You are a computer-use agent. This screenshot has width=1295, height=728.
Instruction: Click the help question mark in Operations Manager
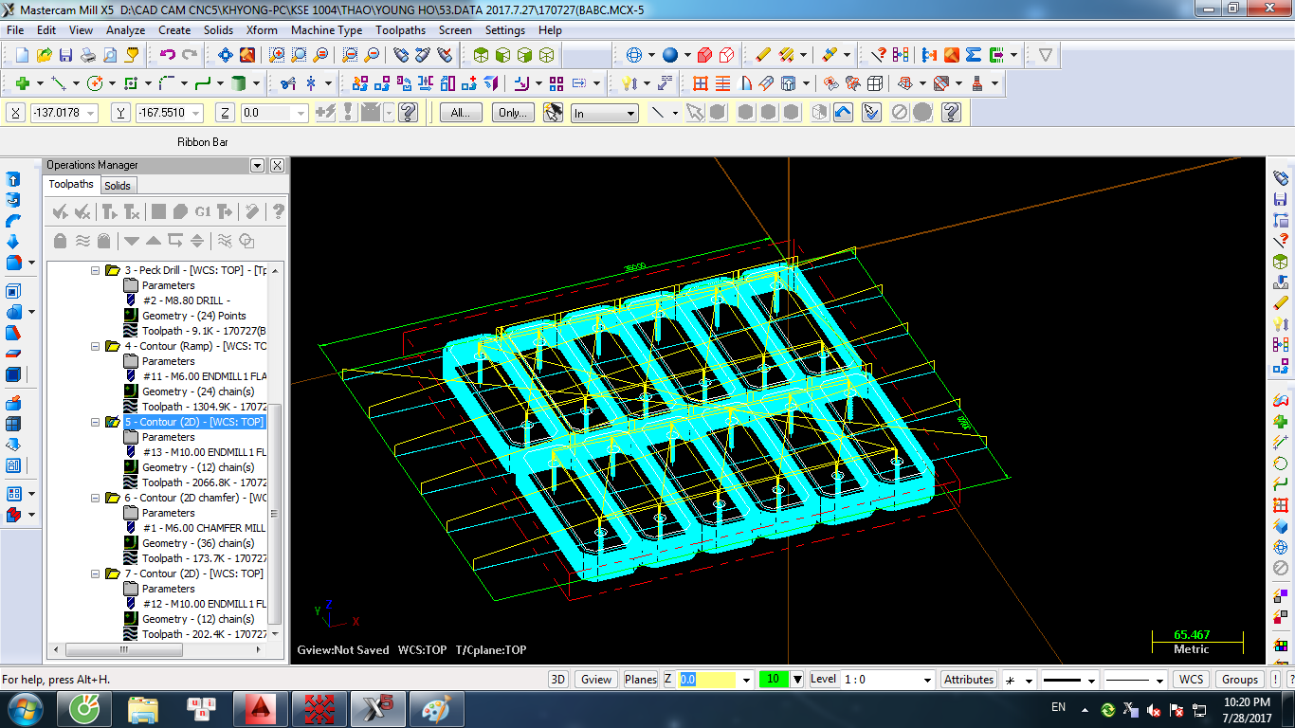278,211
